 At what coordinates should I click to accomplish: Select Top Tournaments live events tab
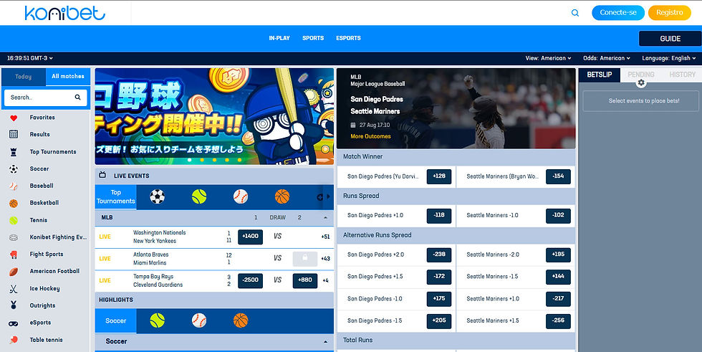pyautogui.click(x=116, y=196)
